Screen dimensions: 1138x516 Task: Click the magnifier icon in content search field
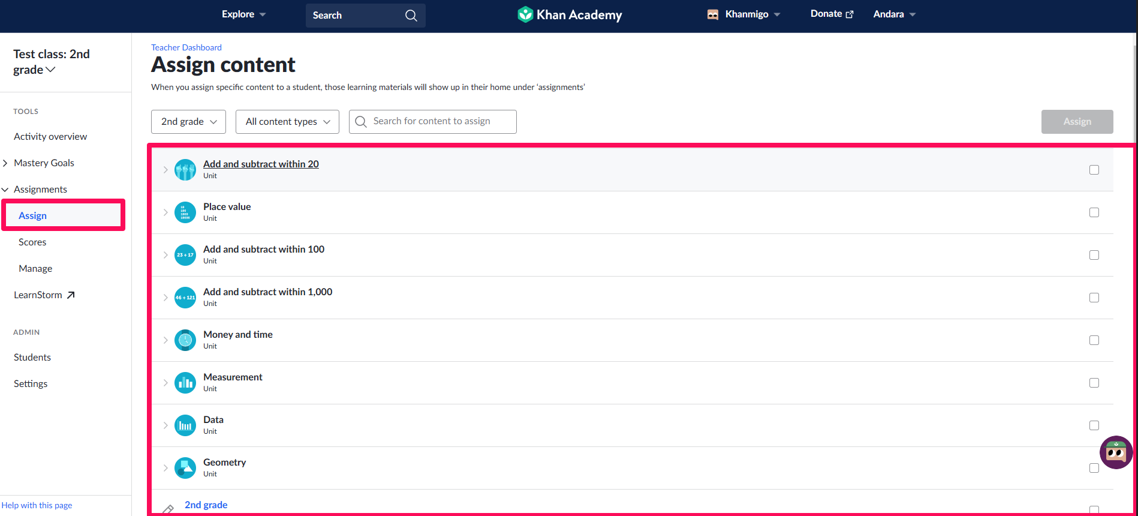click(x=361, y=122)
